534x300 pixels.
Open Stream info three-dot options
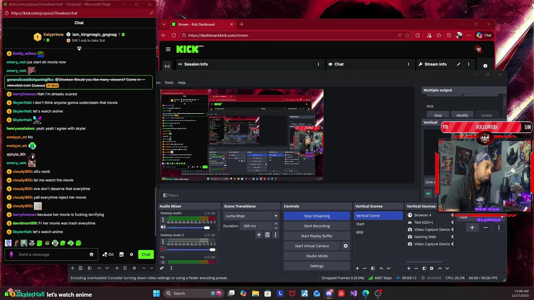(469, 64)
